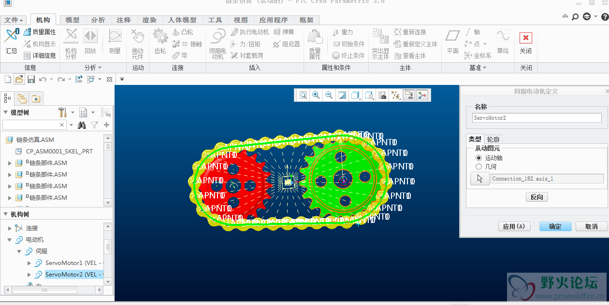Open the 测量 measures tool

tap(115, 42)
